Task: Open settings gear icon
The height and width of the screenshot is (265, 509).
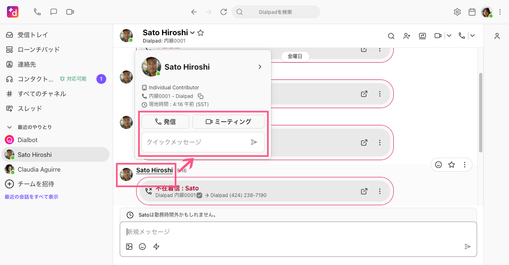Action: pos(457,12)
